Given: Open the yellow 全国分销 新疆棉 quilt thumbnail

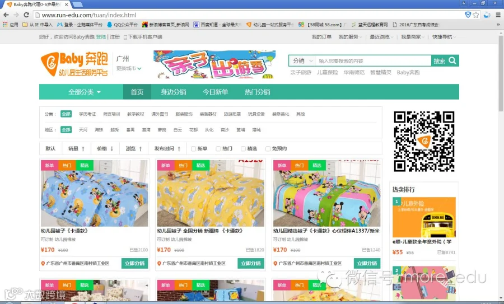Looking at the screenshot, I should tap(211, 193).
